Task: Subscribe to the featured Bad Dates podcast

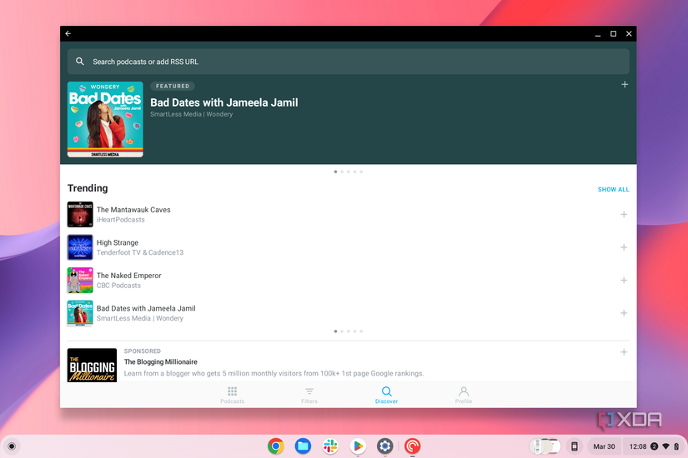Action: point(625,85)
